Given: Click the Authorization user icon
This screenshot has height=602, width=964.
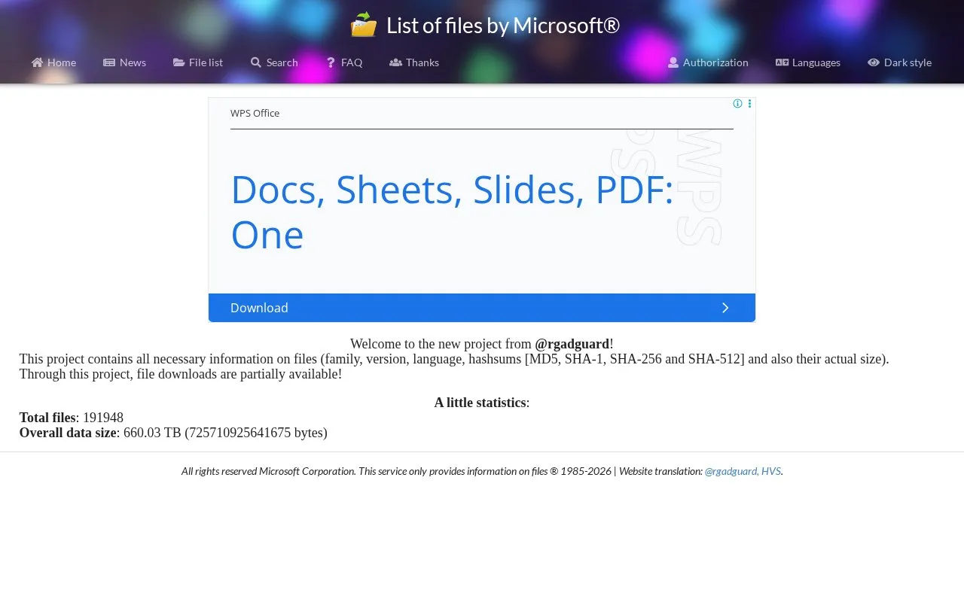Looking at the screenshot, I should 673,62.
